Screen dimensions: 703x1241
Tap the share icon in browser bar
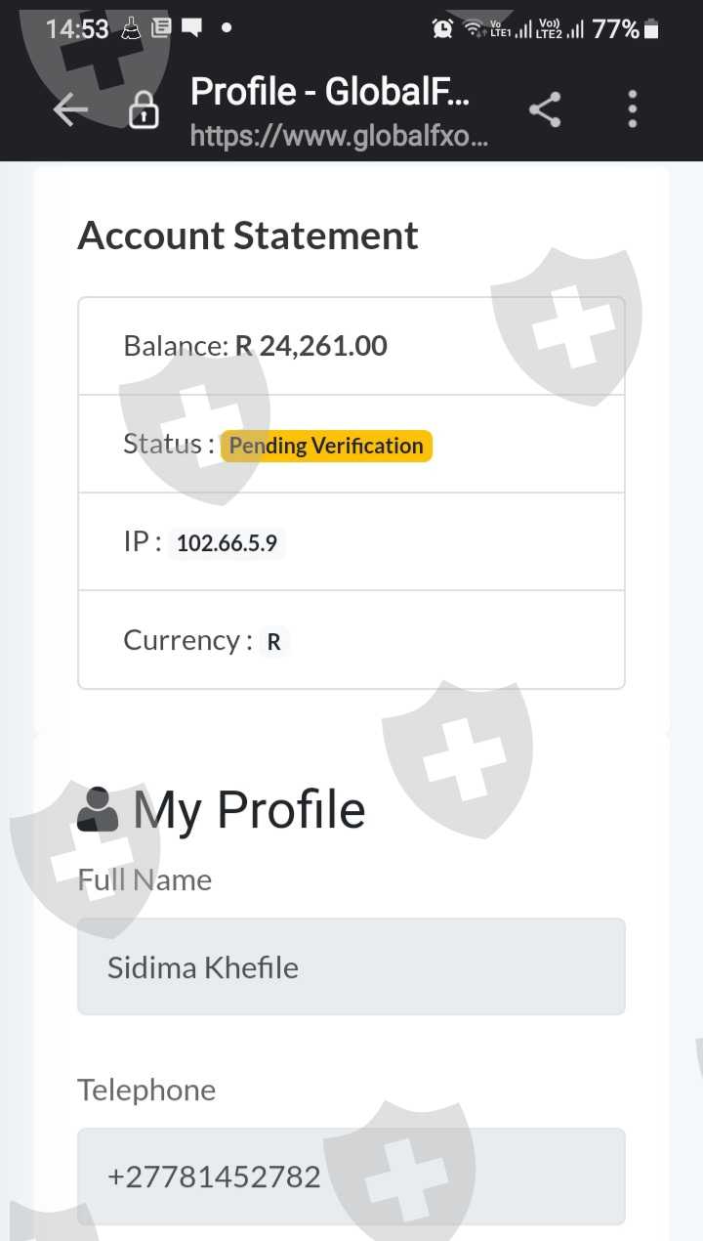point(545,109)
